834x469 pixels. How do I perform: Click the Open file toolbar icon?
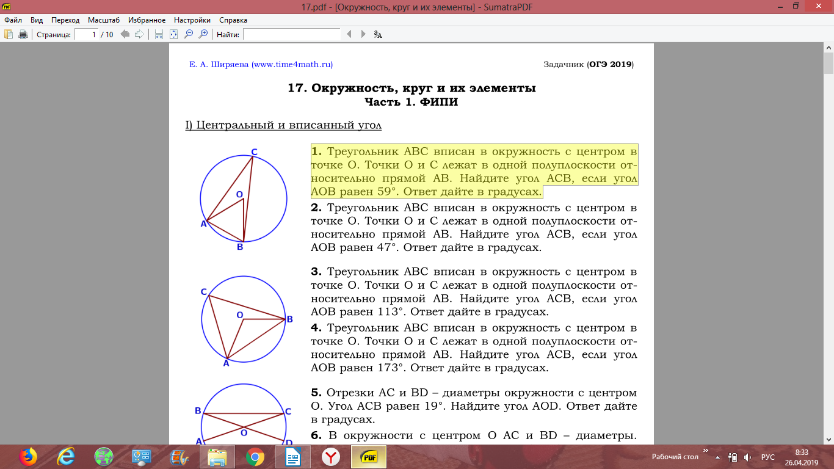coord(9,34)
